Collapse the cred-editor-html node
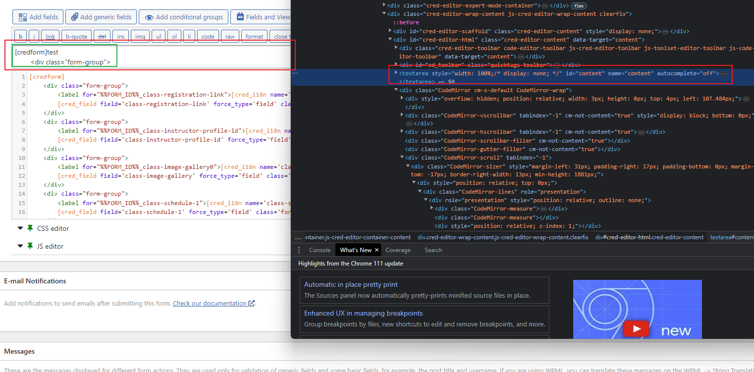The width and height of the screenshot is (754, 372). pyautogui.click(x=390, y=40)
